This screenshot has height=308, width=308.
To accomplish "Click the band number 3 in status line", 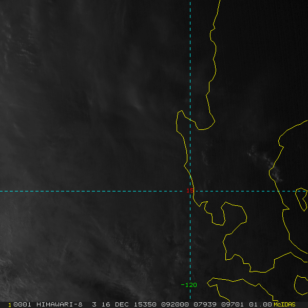I will [x=94, y=304].
